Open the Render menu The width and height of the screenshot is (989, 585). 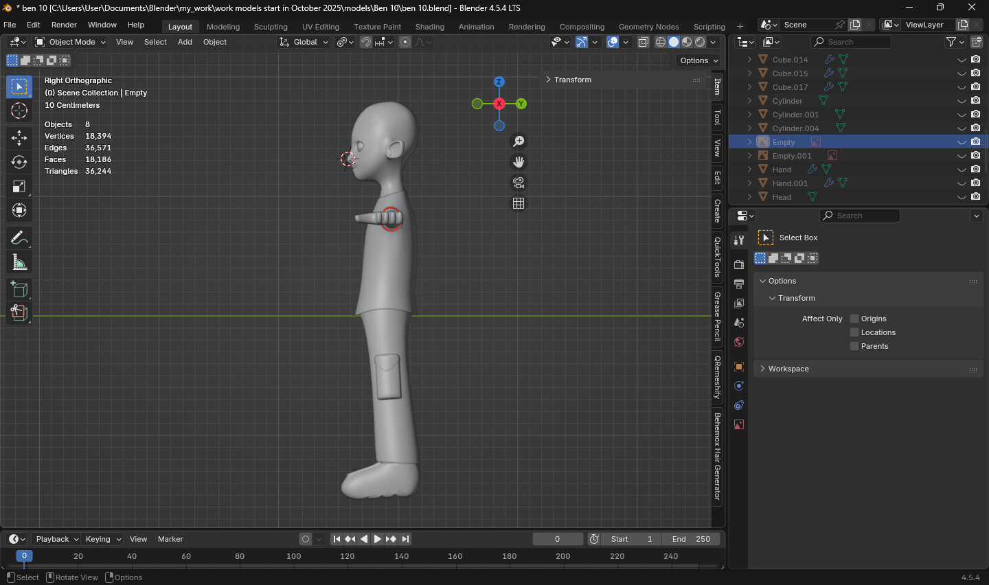click(64, 25)
